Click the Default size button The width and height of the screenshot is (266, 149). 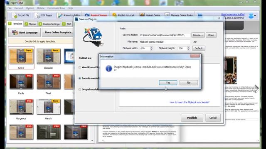(x=199, y=48)
